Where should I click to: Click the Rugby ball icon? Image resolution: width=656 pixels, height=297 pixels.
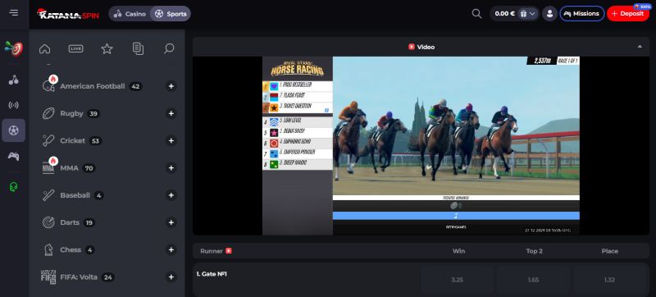(48, 113)
